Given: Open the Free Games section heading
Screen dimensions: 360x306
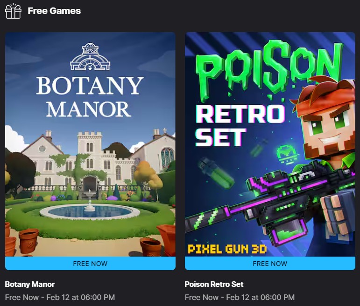Looking at the screenshot, I should coord(54,11).
